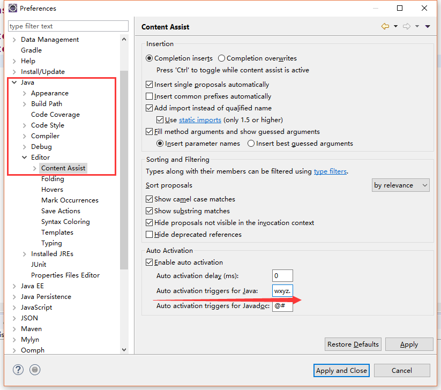This screenshot has width=441, height=390.
Task: Select Code Coverage preference page
Action: click(x=55, y=115)
